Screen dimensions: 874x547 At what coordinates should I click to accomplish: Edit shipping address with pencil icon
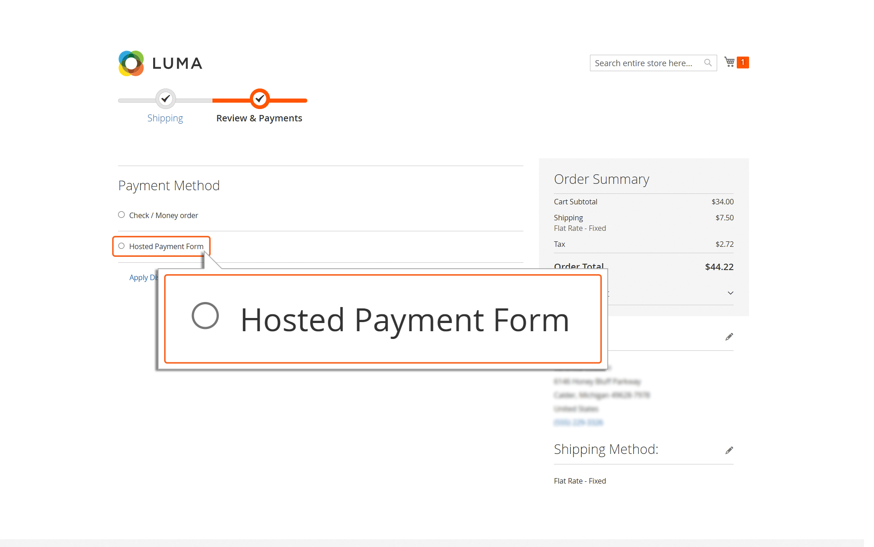(729, 337)
